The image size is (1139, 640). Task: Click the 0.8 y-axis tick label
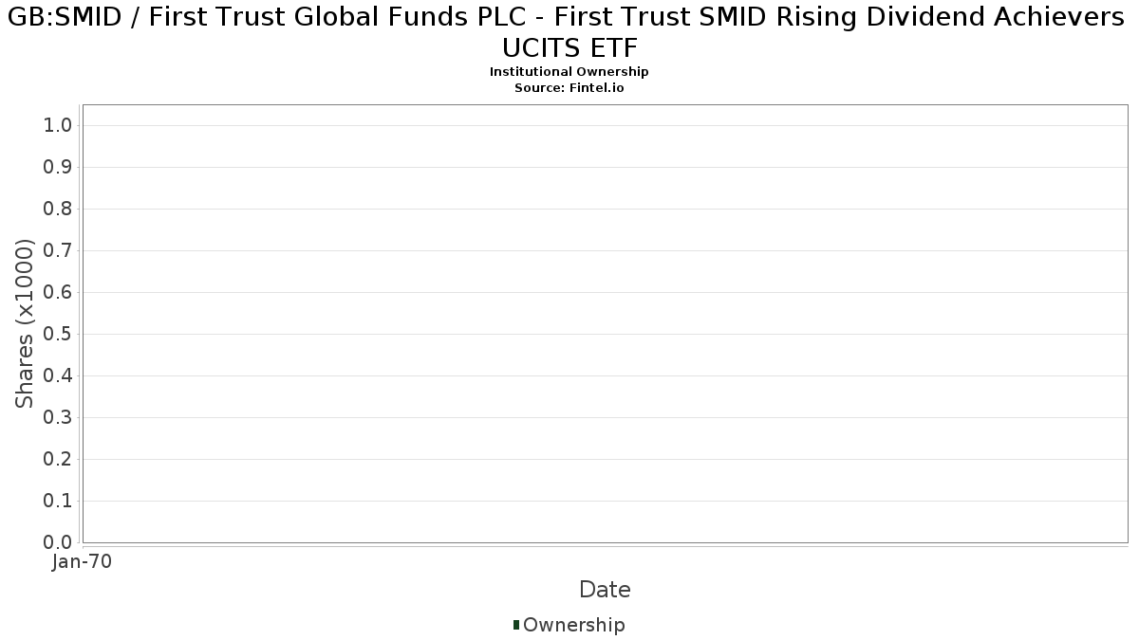click(x=58, y=210)
